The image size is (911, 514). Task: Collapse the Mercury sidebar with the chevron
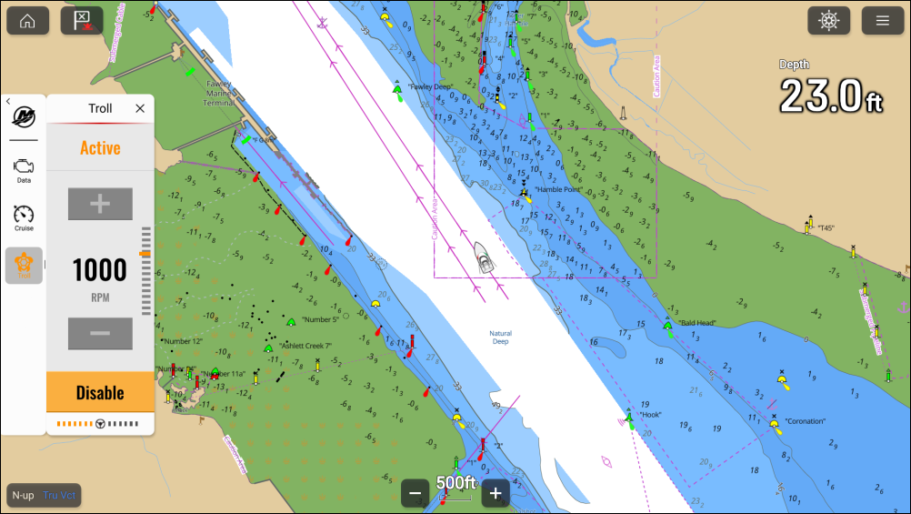[7, 102]
